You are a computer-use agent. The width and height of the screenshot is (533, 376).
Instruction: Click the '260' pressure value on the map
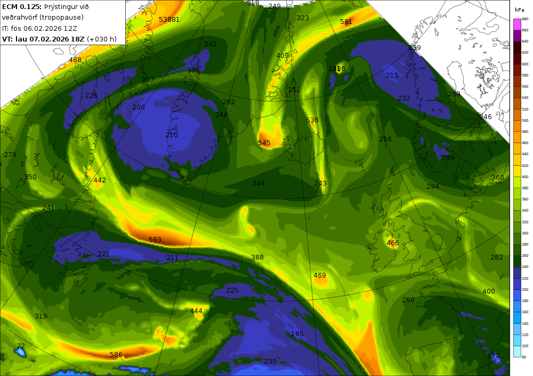point(408,300)
